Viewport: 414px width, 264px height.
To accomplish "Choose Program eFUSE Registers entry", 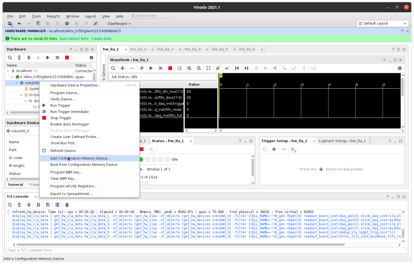I will click(x=89, y=186).
